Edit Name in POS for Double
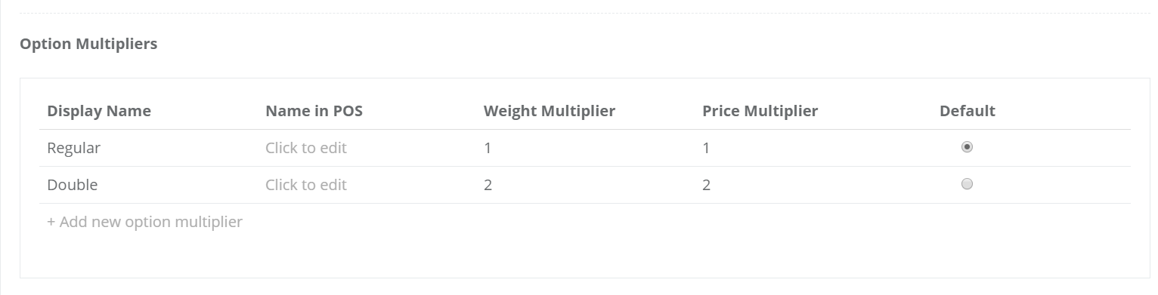 pos(305,185)
